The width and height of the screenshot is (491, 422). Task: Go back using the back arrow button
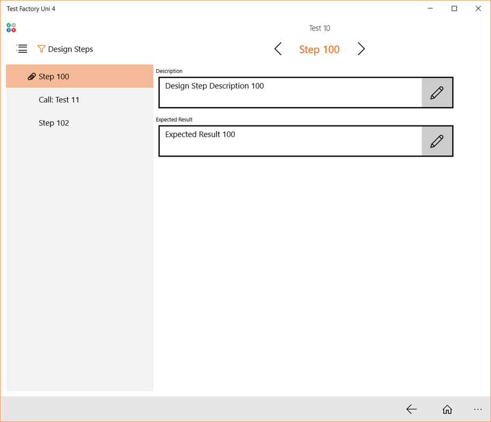pyautogui.click(x=412, y=409)
